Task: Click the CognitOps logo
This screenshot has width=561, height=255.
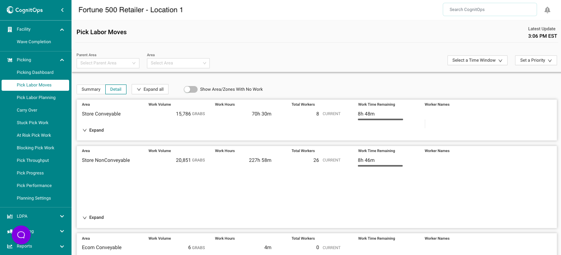Action: tap(25, 10)
